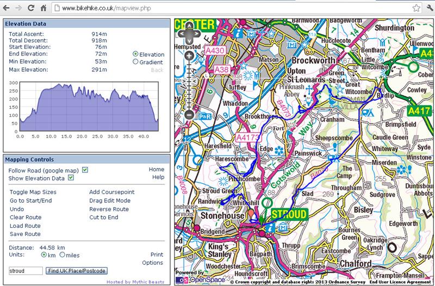Click Reverse Route link
435x286 pixels.
tap(109, 209)
